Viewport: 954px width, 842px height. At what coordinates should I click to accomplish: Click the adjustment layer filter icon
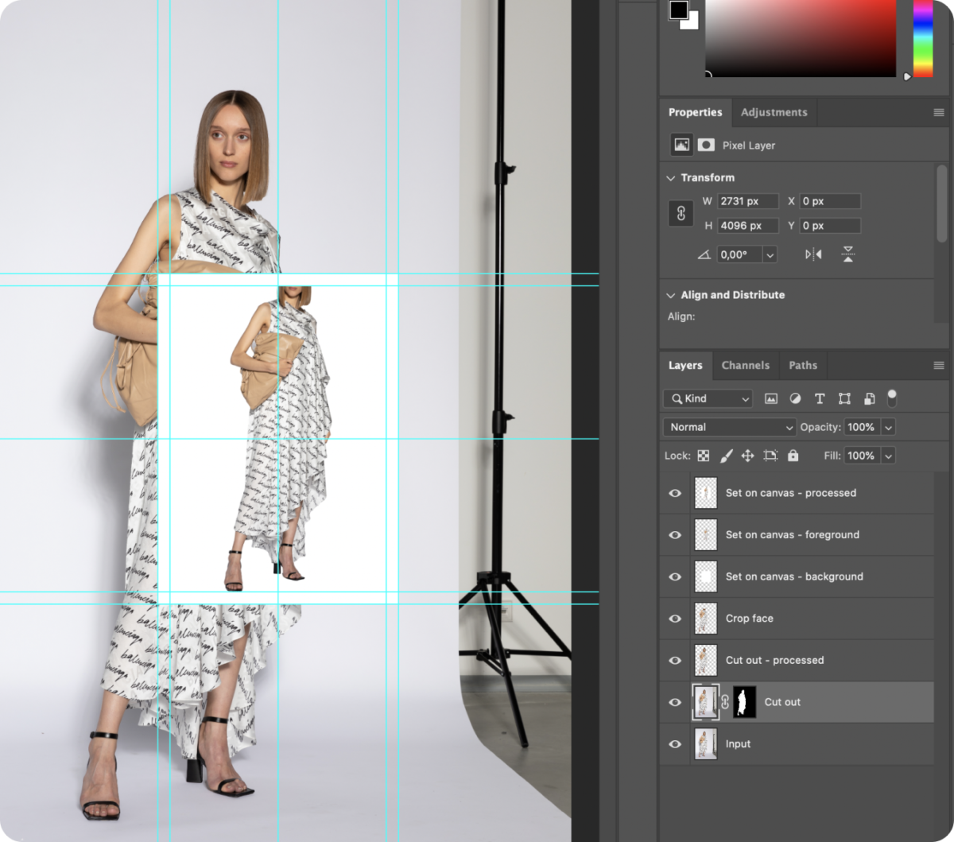coord(795,398)
